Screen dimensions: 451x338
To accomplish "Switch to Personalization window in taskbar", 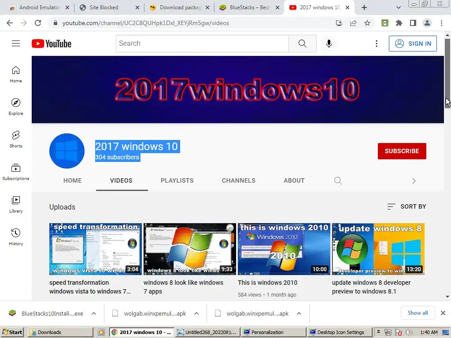I will pos(274,332).
